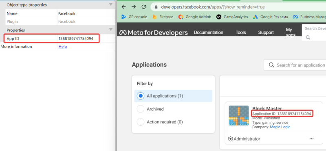Viewport: 326px width, 151px height.
Task: Click the Mode: Published text
Action: click(266, 118)
